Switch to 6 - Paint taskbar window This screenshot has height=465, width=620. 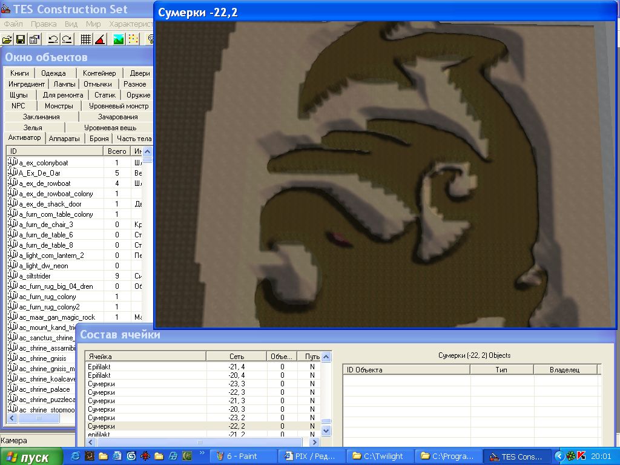tap(242, 457)
